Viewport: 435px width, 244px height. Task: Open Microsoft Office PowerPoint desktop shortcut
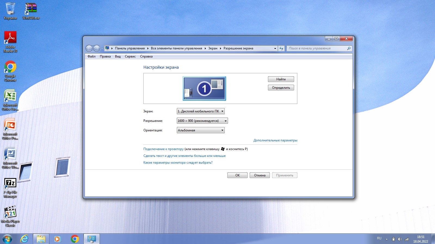(x=10, y=129)
